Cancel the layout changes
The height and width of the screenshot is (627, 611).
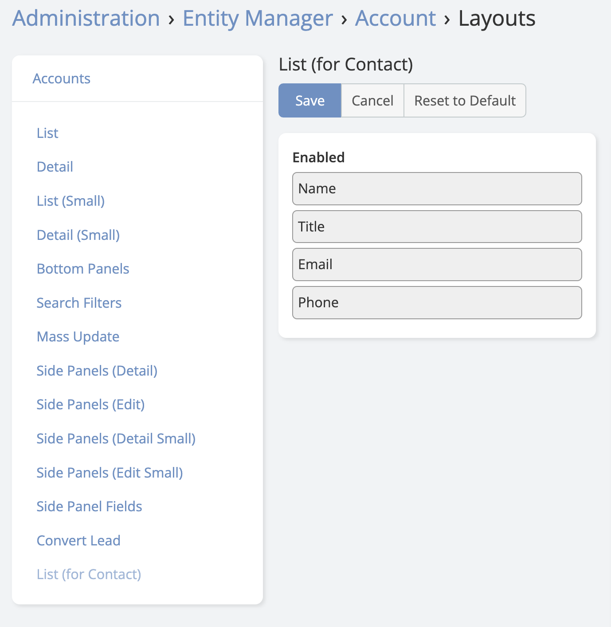pyautogui.click(x=372, y=101)
